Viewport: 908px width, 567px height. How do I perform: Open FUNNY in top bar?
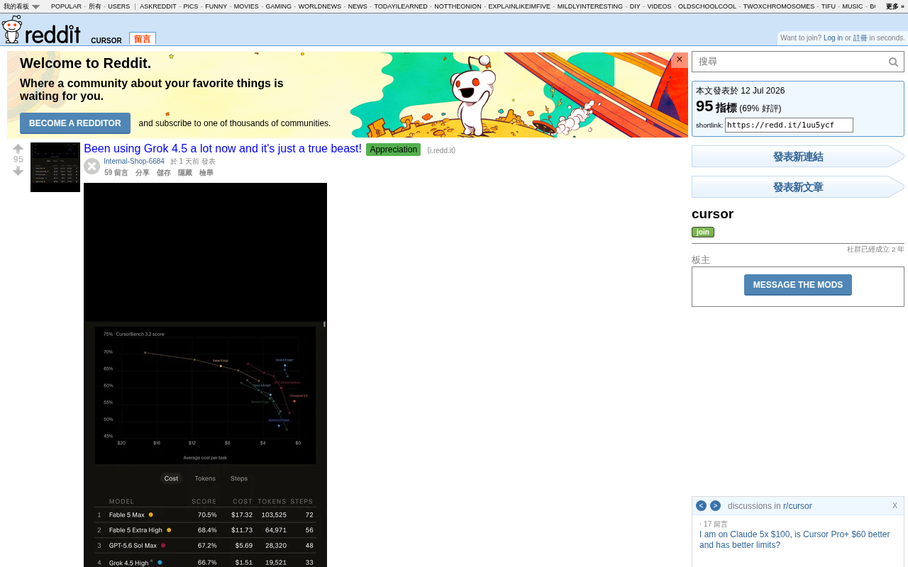click(216, 6)
